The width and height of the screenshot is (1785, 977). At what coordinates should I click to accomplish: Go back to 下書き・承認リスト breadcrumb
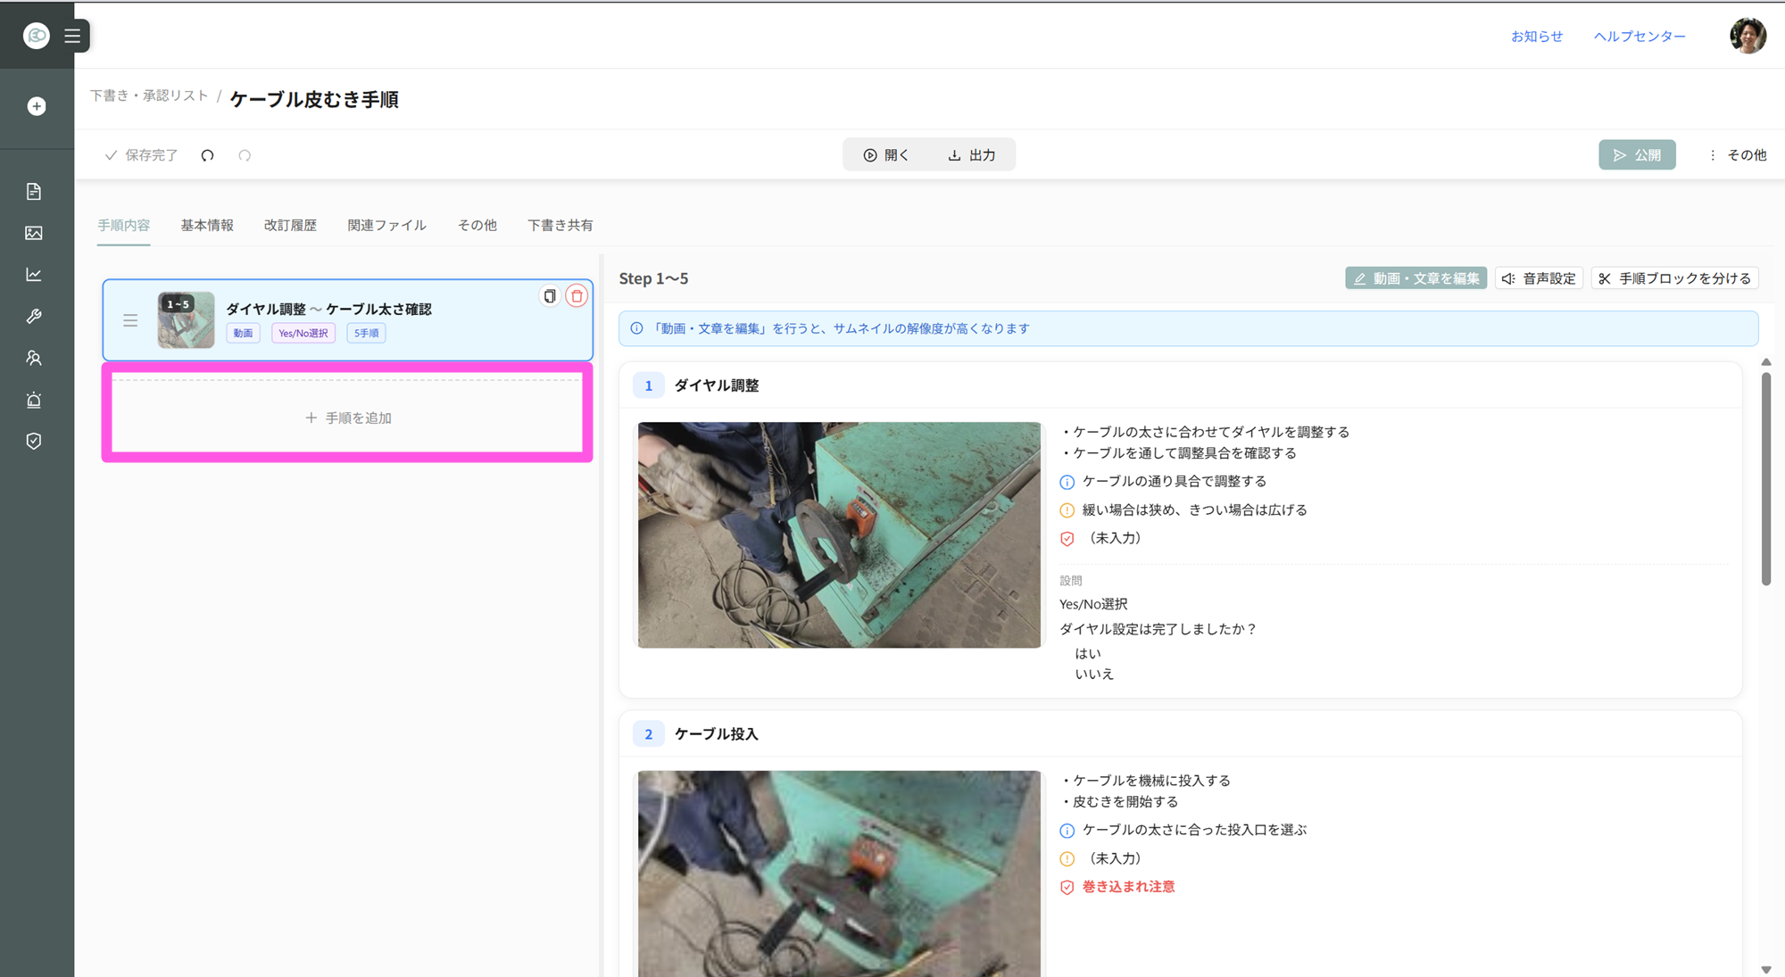pos(148,95)
